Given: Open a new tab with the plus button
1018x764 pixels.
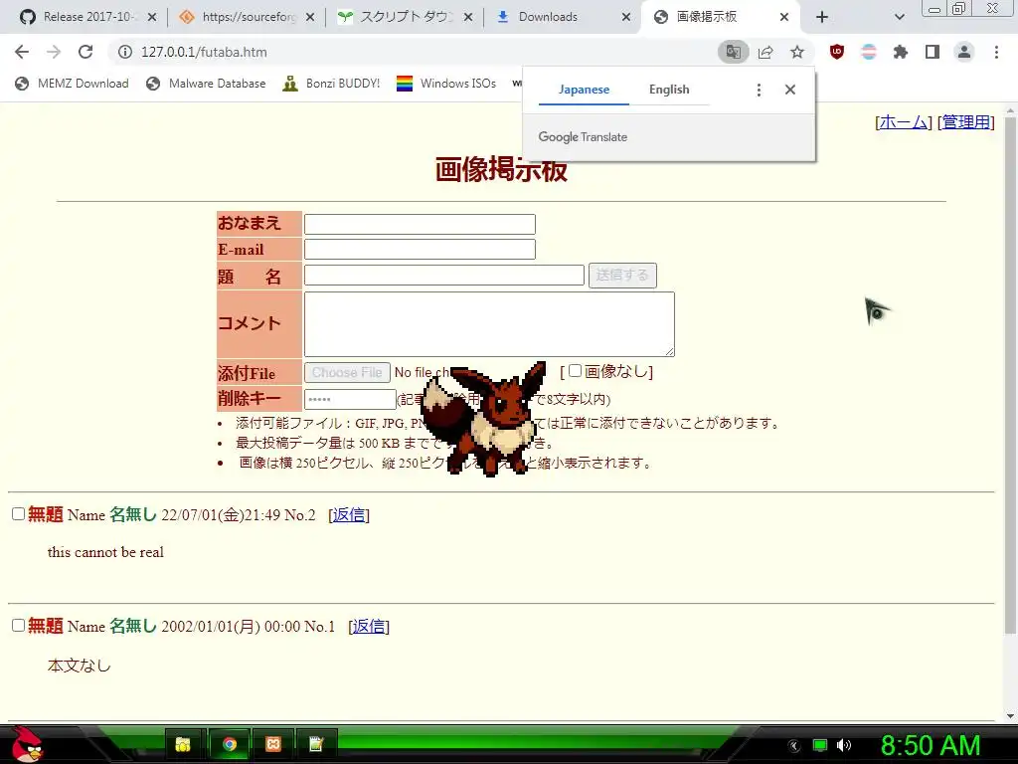Looking at the screenshot, I should [x=822, y=17].
